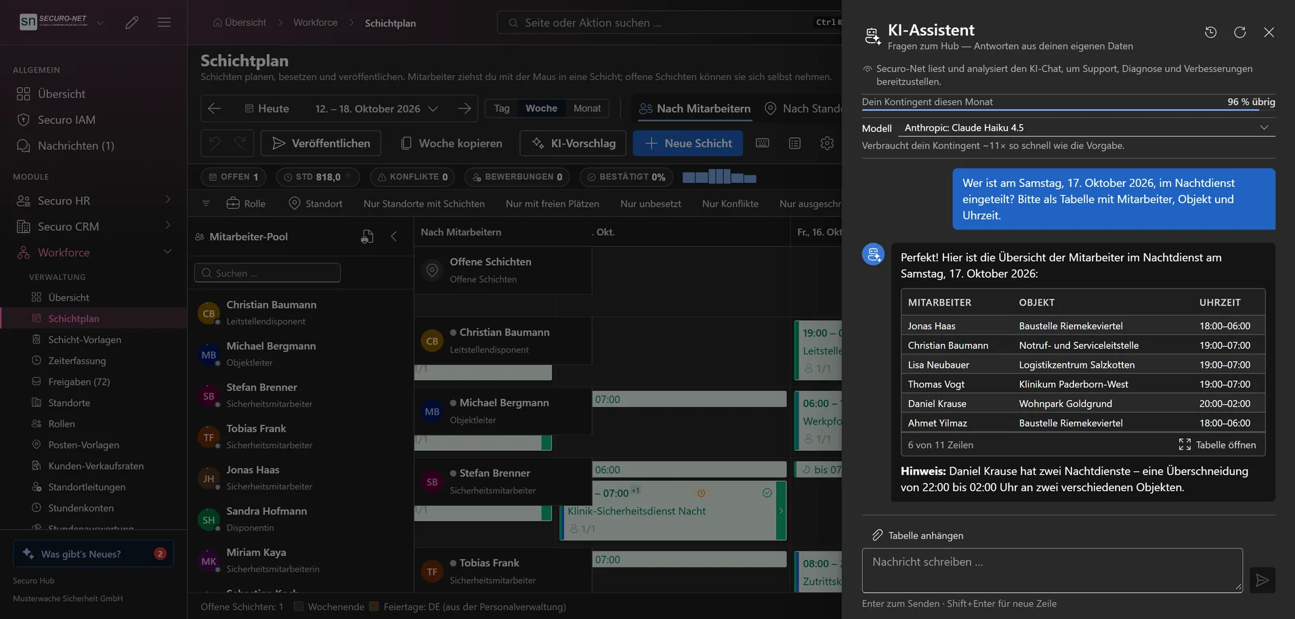Click the KI-Vorschlag button

[573, 143]
